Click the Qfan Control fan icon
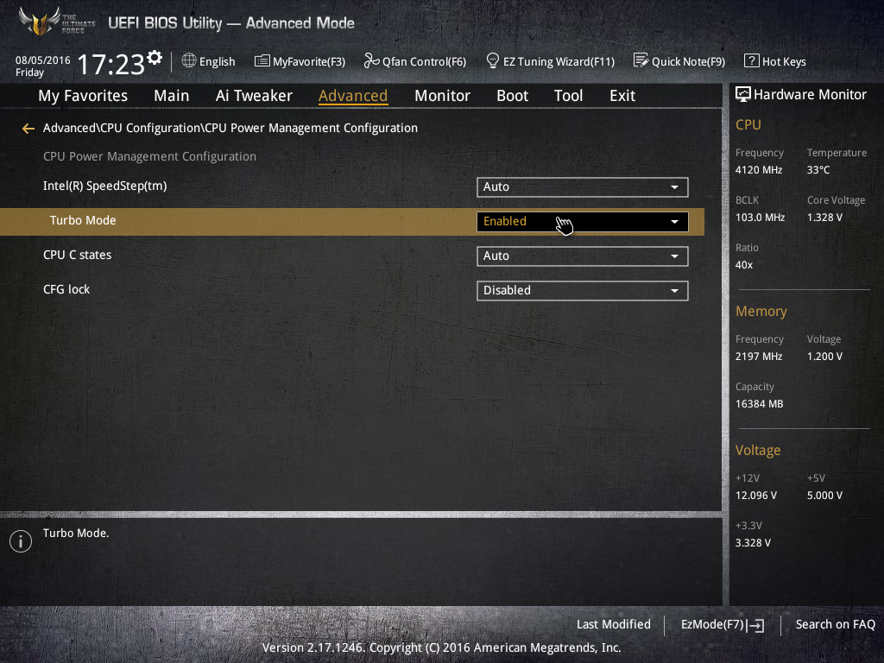884x663 pixels. pyautogui.click(x=371, y=60)
